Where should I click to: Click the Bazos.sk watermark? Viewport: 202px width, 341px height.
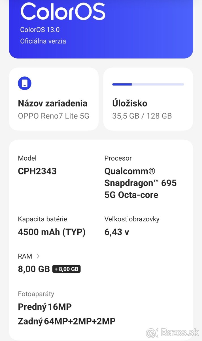pos(172,332)
